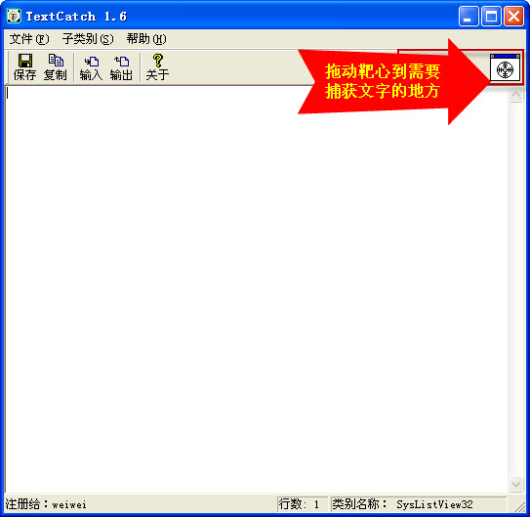Viewport: 530px width, 517px height.
Task: Open 关于 (About) via the question mark icon
Action: coord(157,61)
